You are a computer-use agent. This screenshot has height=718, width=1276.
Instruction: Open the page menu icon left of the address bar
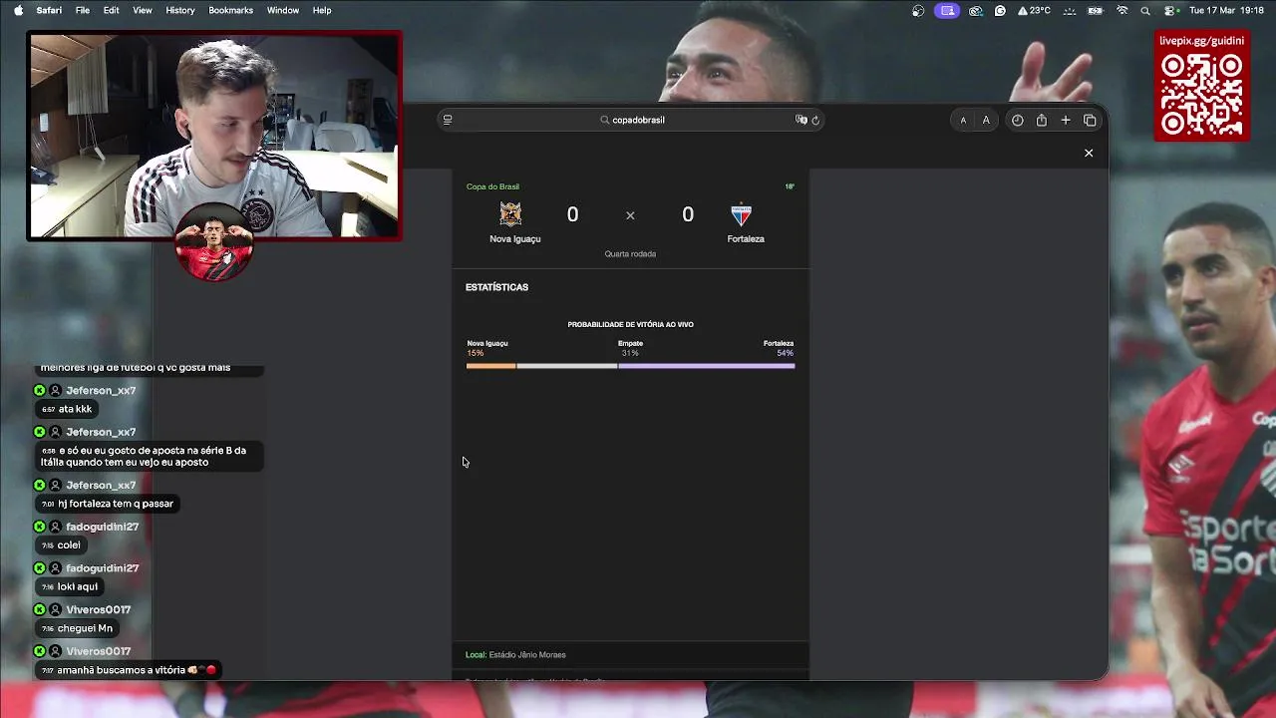[x=448, y=120]
